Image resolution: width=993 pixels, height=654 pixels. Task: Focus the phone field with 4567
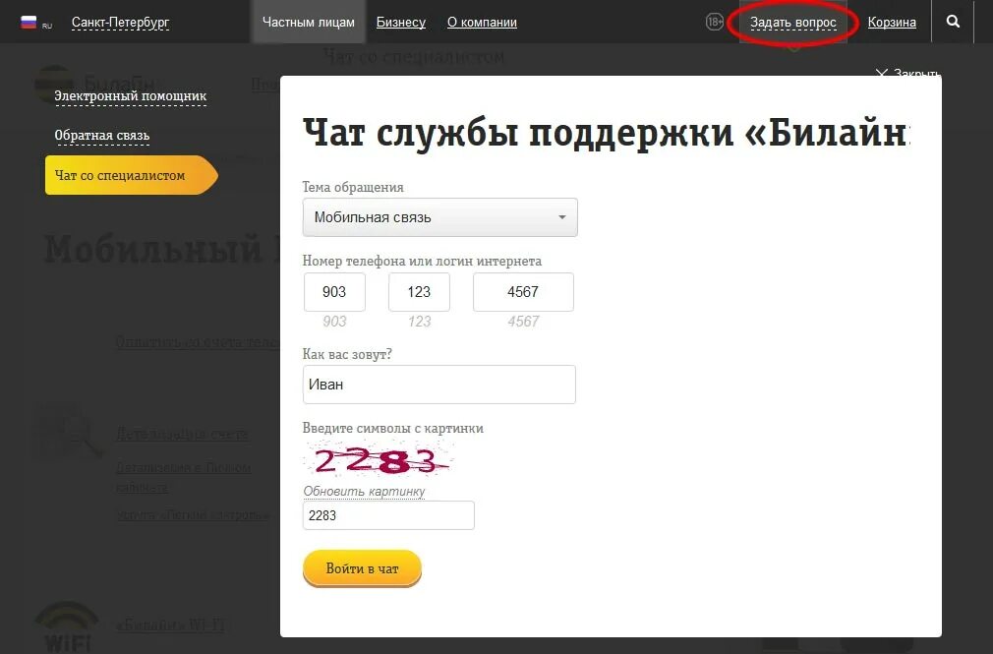tap(523, 291)
